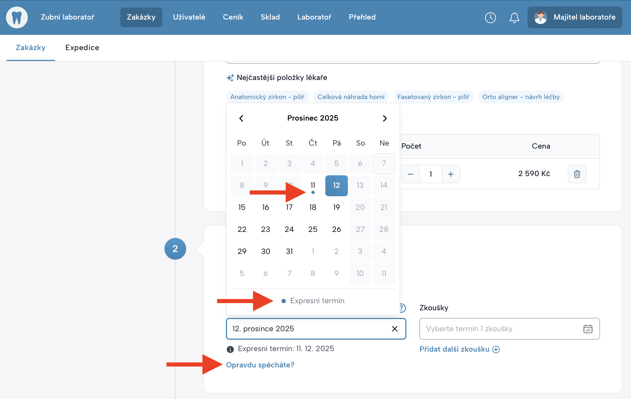Pick December 18 in the calendar
The width and height of the screenshot is (631, 399).
click(x=313, y=207)
